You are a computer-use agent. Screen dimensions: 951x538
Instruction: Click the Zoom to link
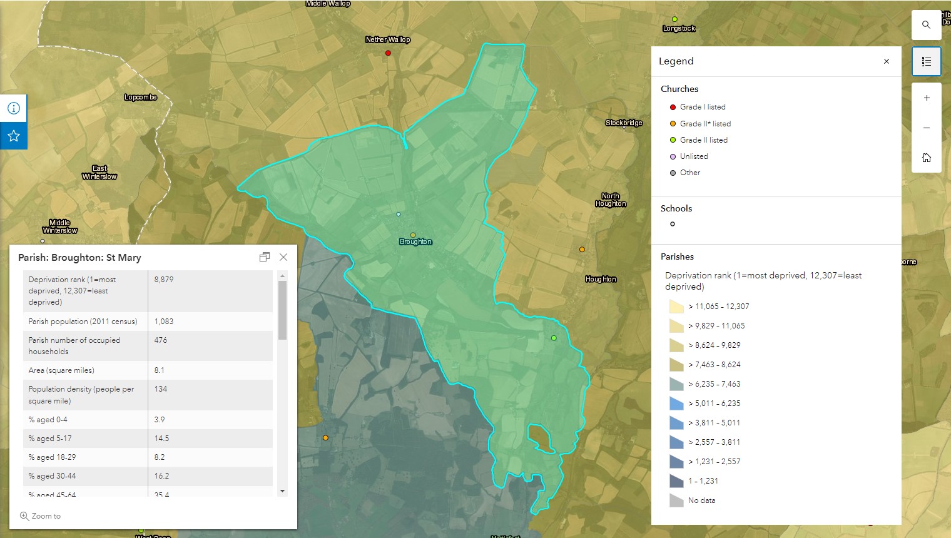[41, 516]
